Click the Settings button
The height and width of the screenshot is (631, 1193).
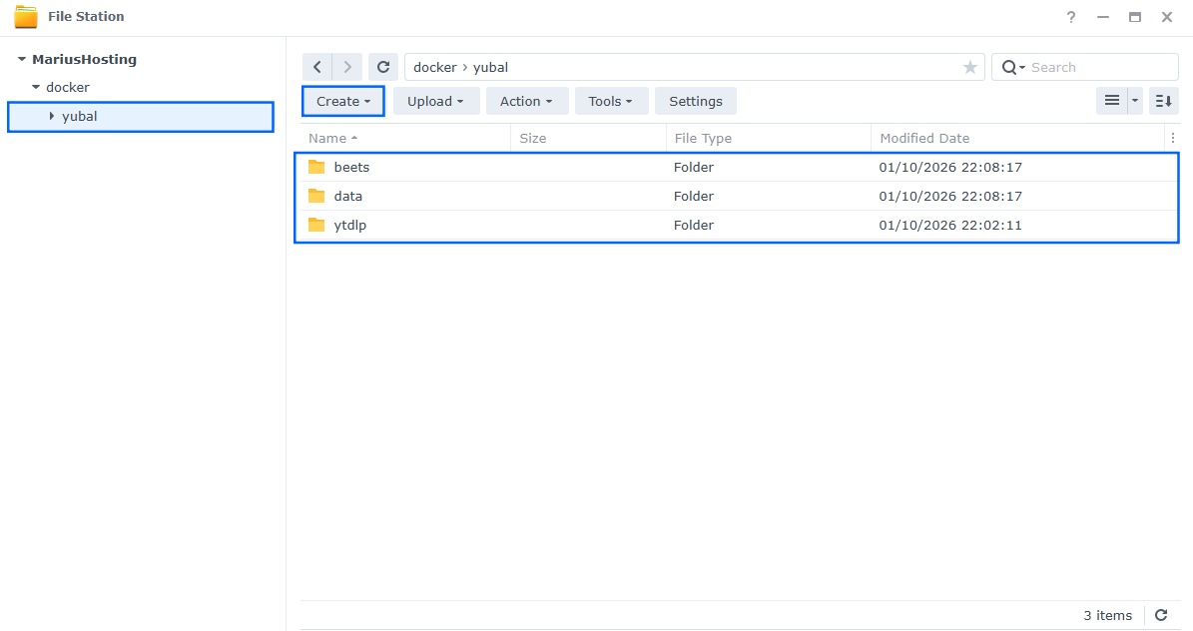coord(695,101)
